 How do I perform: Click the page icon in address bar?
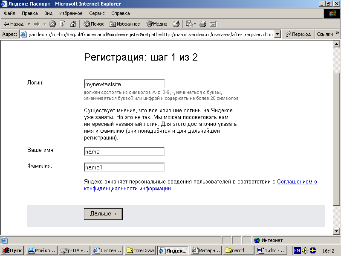24,34
